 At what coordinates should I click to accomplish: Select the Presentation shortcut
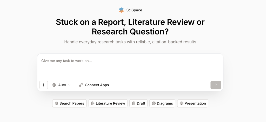tap(195, 103)
